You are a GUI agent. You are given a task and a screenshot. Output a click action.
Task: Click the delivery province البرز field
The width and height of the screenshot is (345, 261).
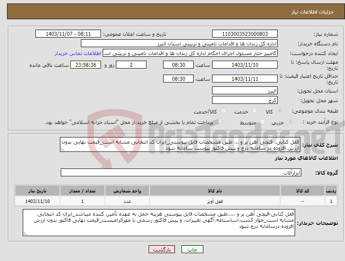click(245, 90)
